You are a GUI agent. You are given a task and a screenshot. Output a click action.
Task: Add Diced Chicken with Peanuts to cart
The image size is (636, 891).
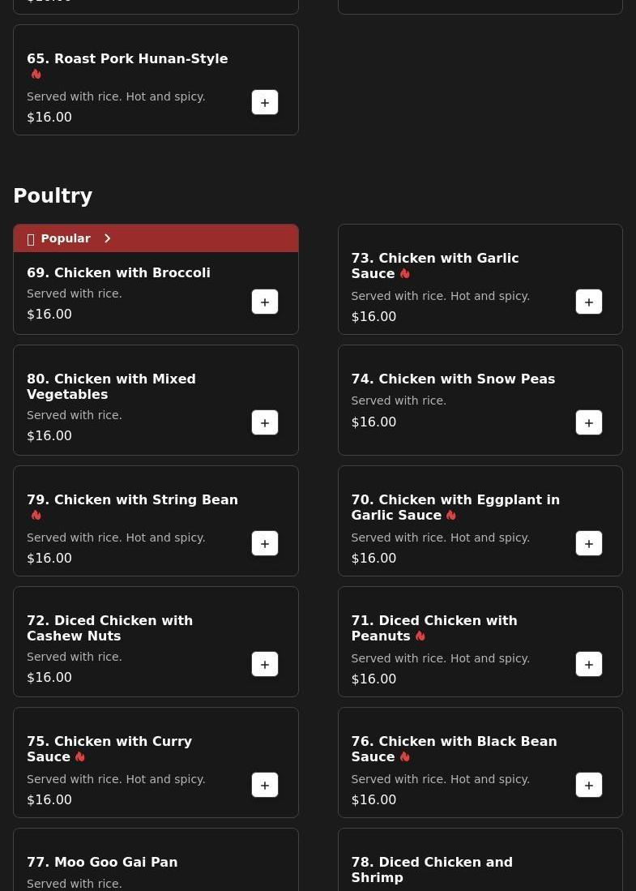point(589,664)
